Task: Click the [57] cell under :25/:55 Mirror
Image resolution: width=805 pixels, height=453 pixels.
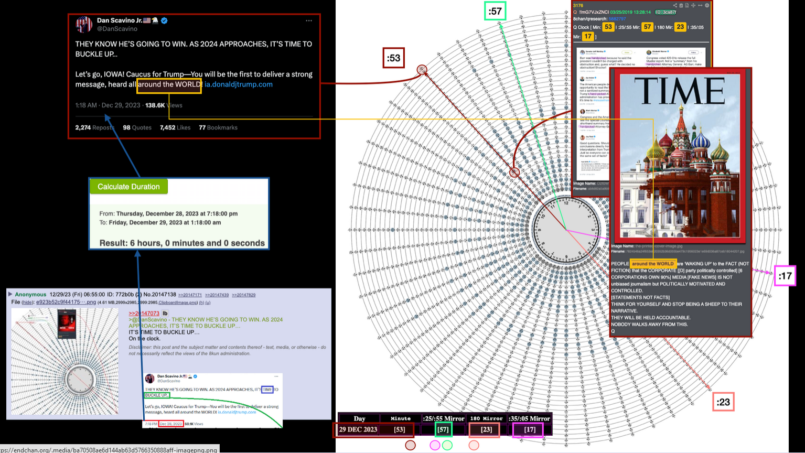Action: coord(443,429)
